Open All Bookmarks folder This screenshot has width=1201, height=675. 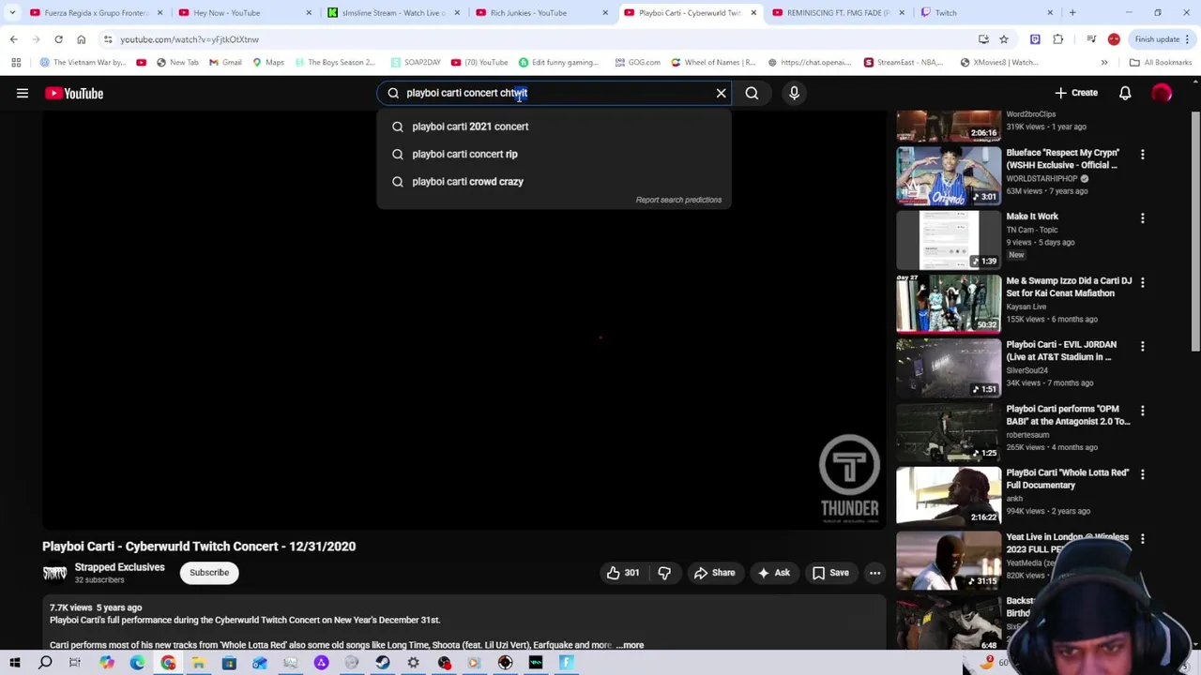pos(1161,62)
